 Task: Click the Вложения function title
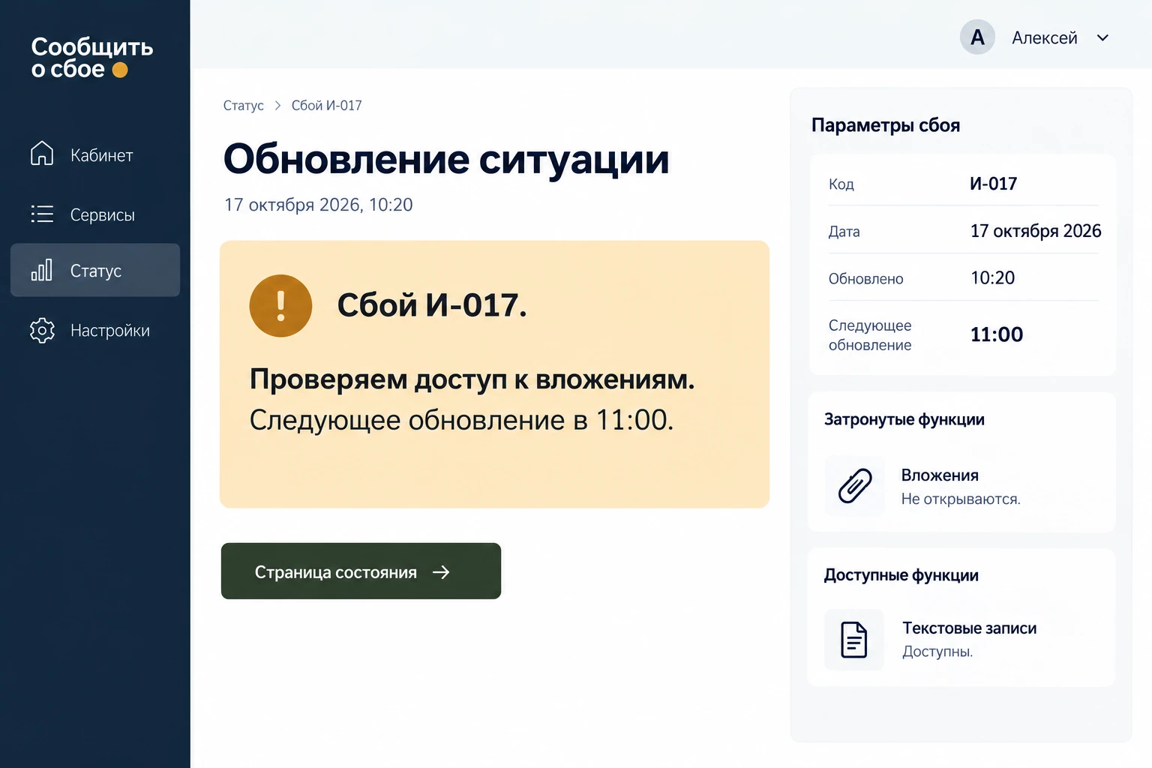940,475
